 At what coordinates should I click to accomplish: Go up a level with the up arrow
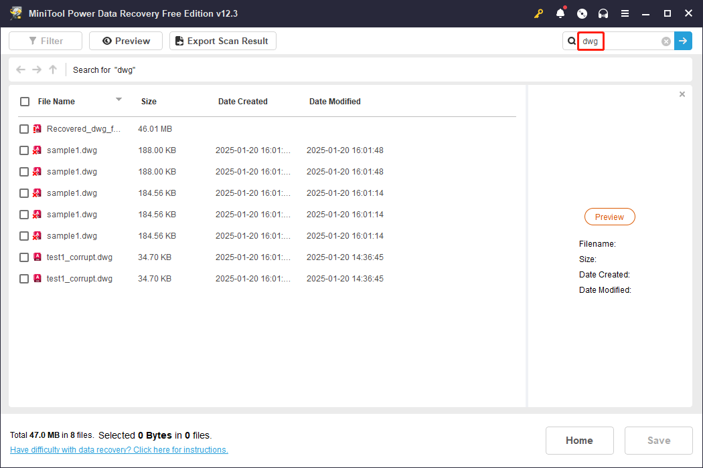(52, 70)
